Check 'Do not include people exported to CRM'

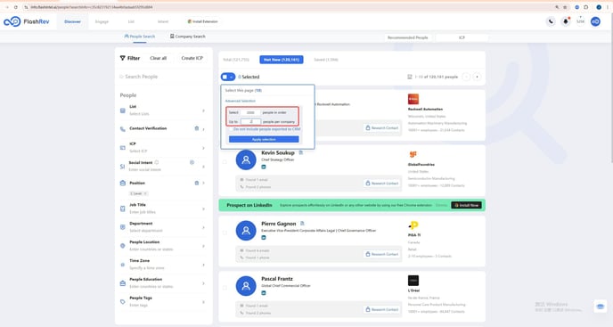pos(231,129)
